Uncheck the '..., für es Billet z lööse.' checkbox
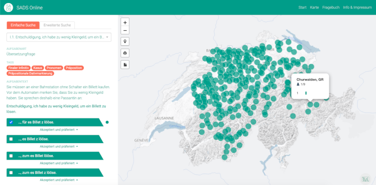Viewport: 376px width, 185px height. (x=11, y=122)
